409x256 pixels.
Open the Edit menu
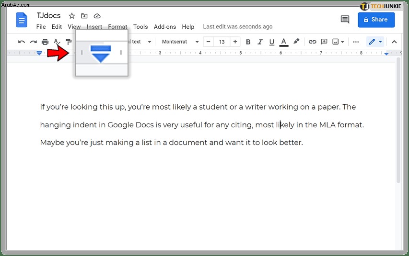tap(57, 27)
